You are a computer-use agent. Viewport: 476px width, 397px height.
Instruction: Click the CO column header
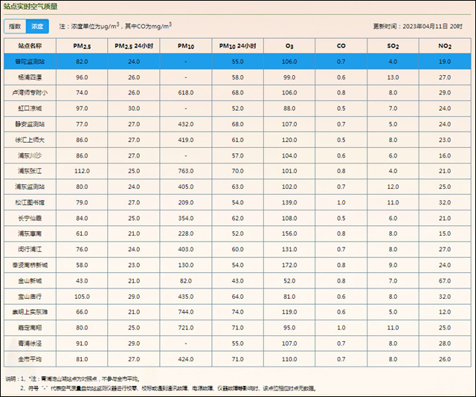(341, 46)
